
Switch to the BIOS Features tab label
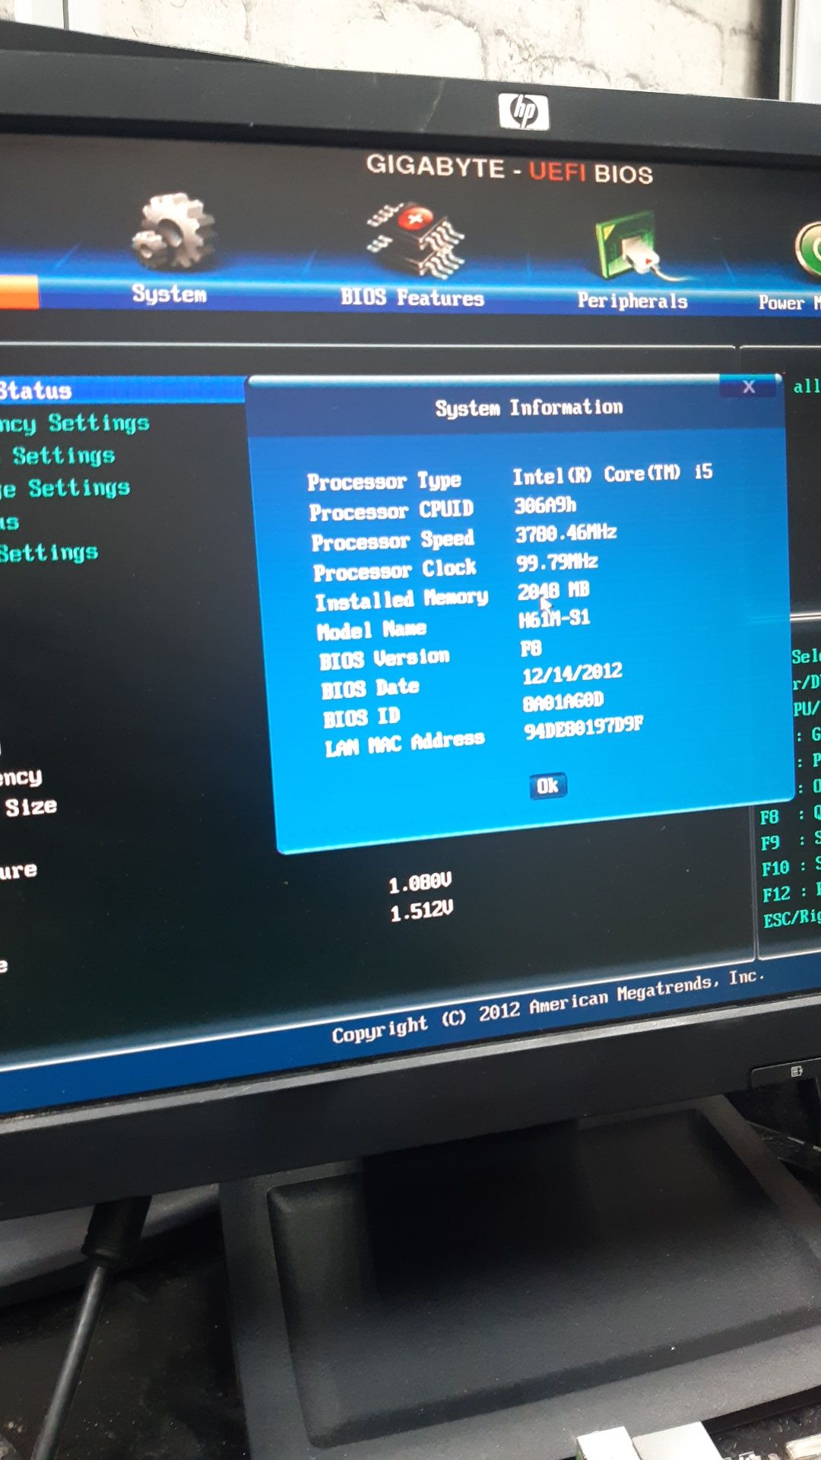(x=412, y=297)
